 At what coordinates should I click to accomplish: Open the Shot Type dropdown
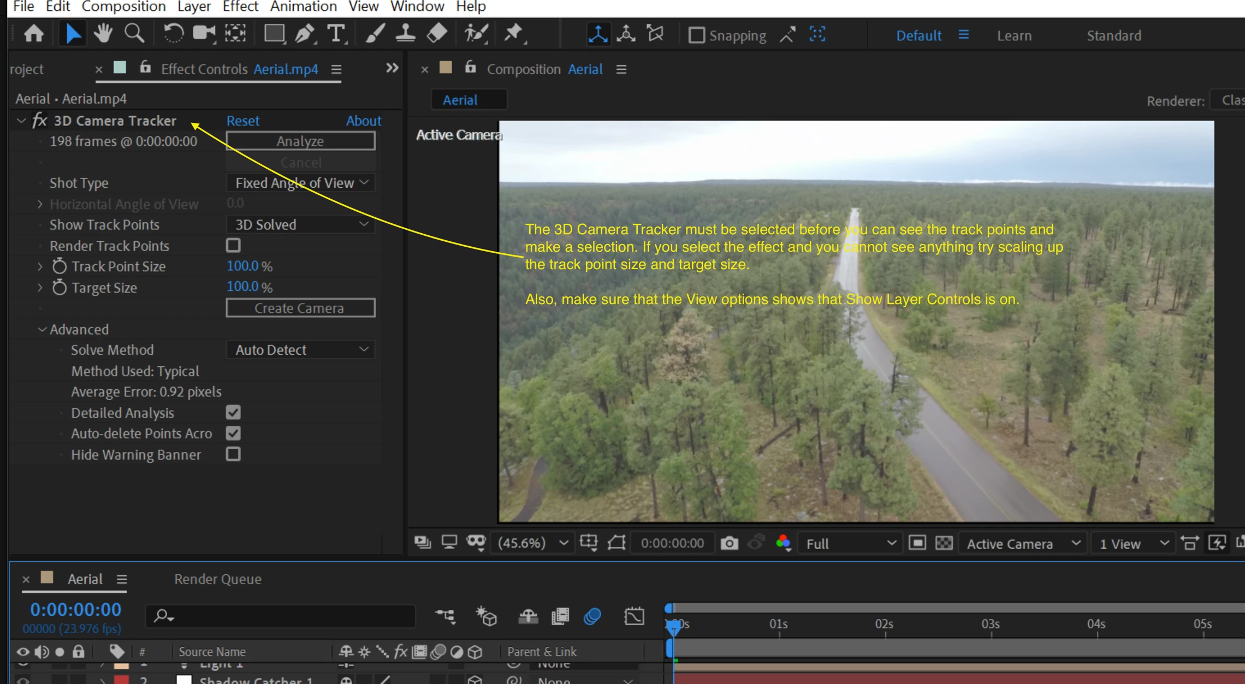[301, 183]
